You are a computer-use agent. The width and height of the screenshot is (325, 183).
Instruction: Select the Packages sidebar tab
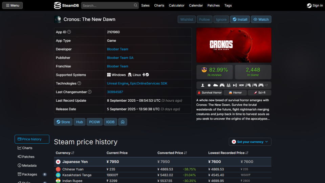point(32,174)
